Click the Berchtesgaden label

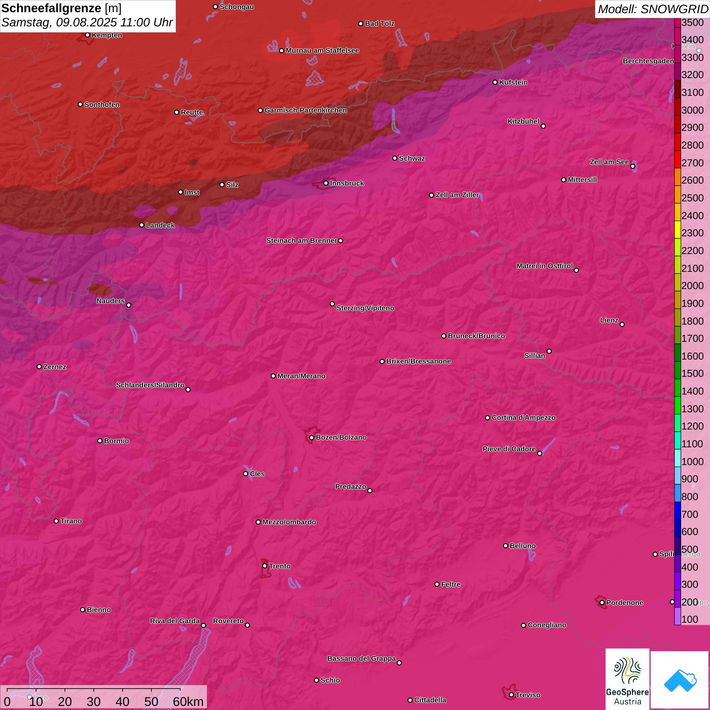pos(649,61)
